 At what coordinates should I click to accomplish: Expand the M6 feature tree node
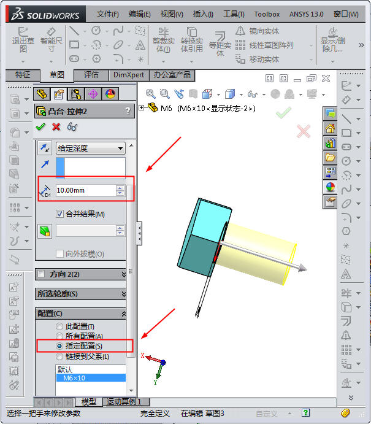pyautogui.click(x=142, y=109)
